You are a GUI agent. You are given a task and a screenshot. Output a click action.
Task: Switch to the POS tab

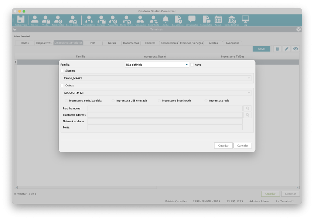(x=93, y=43)
